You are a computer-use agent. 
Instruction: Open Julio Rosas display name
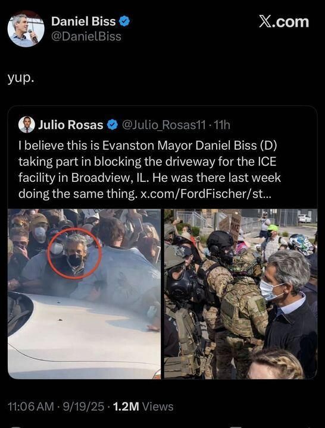(70, 125)
